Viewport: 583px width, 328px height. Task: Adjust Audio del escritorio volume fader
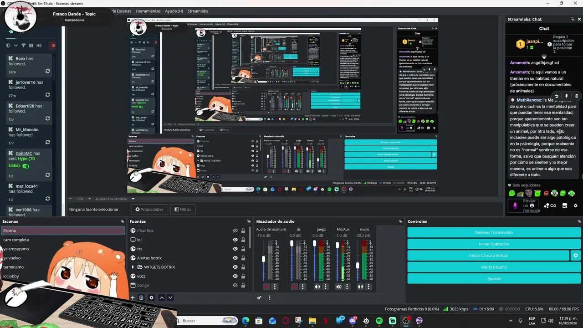coord(263,259)
